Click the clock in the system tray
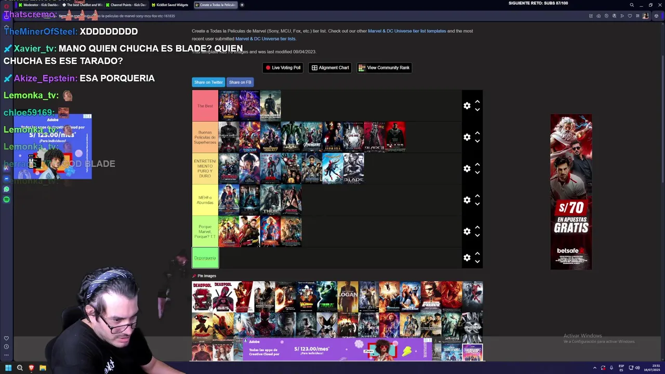665x374 pixels. coord(651,368)
